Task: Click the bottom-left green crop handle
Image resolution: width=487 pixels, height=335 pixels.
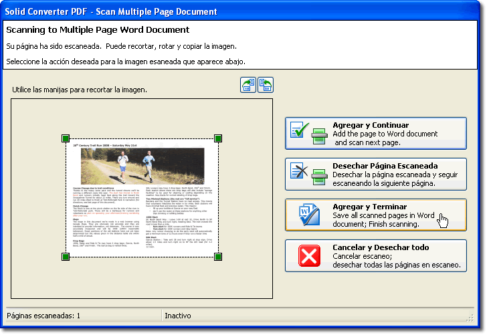Action: pyautogui.click(x=66, y=257)
